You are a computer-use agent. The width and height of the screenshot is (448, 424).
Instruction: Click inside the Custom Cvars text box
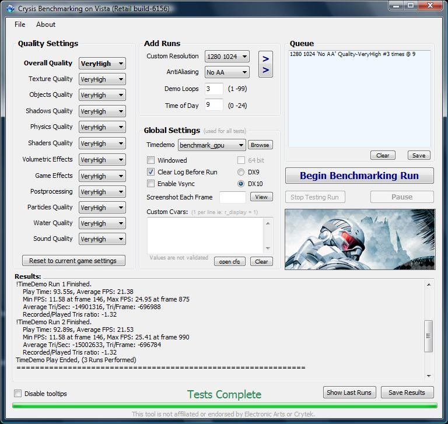(205, 236)
